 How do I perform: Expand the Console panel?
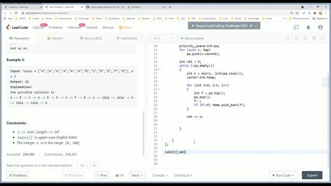click(x=160, y=175)
